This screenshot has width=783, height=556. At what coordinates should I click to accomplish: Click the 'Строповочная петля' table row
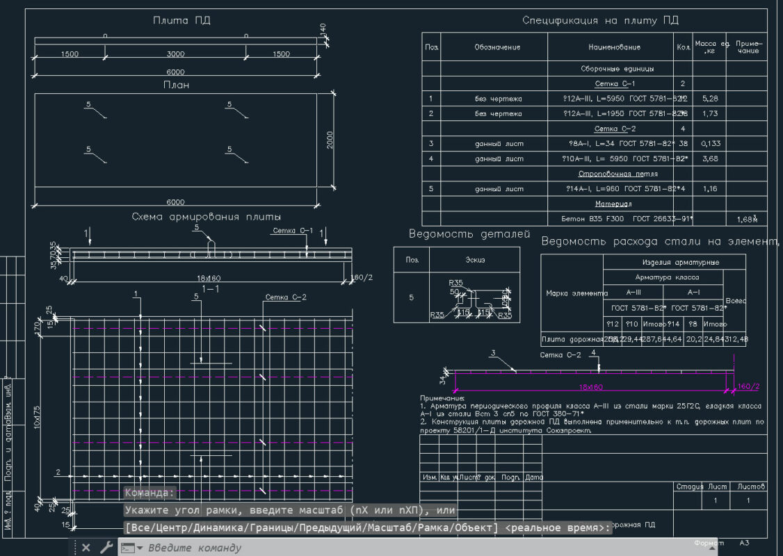point(617,174)
